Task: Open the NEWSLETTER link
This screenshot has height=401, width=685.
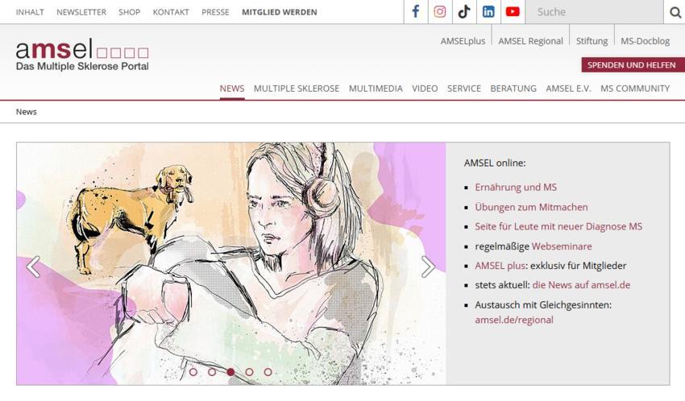Action: (x=81, y=12)
